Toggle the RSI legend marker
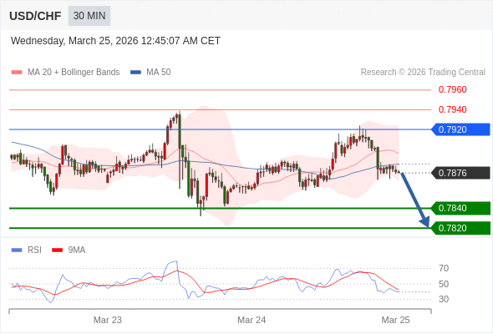Screen dimensions: 493x334 click(17, 250)
